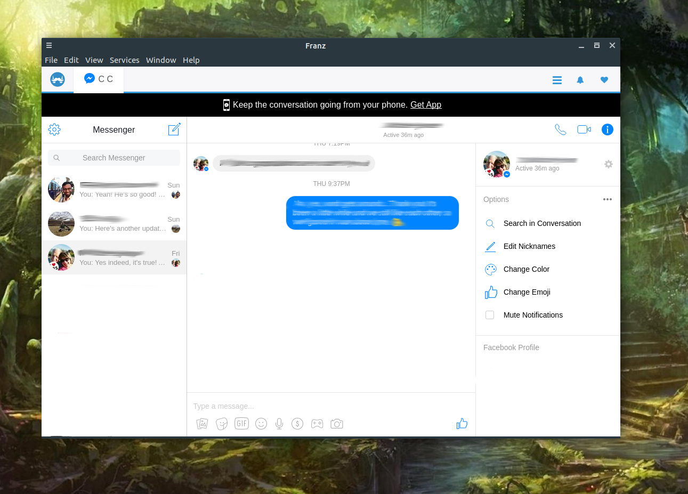Open conversation with 'Yeah! He's so good!' preview
The height and width of the screenshot is (494, 688).
[114, 190]
